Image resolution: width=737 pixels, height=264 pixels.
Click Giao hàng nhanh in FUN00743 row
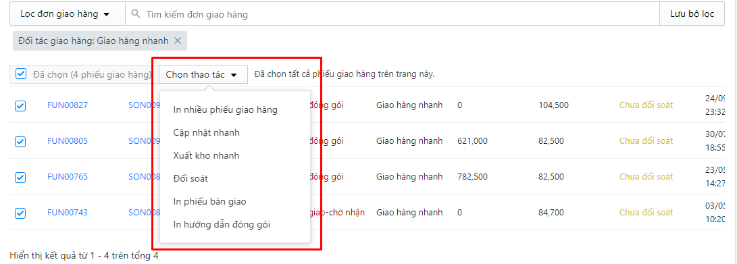pos(409,212)
